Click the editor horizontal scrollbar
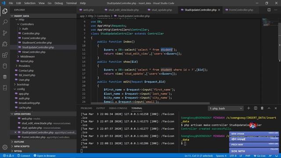Screen dimensions: 281x158 click(150, 104)
